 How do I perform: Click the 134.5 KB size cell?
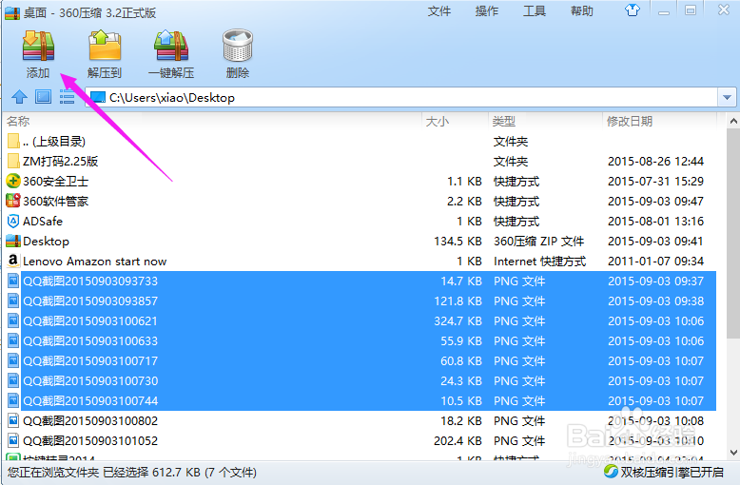point(458,242)
